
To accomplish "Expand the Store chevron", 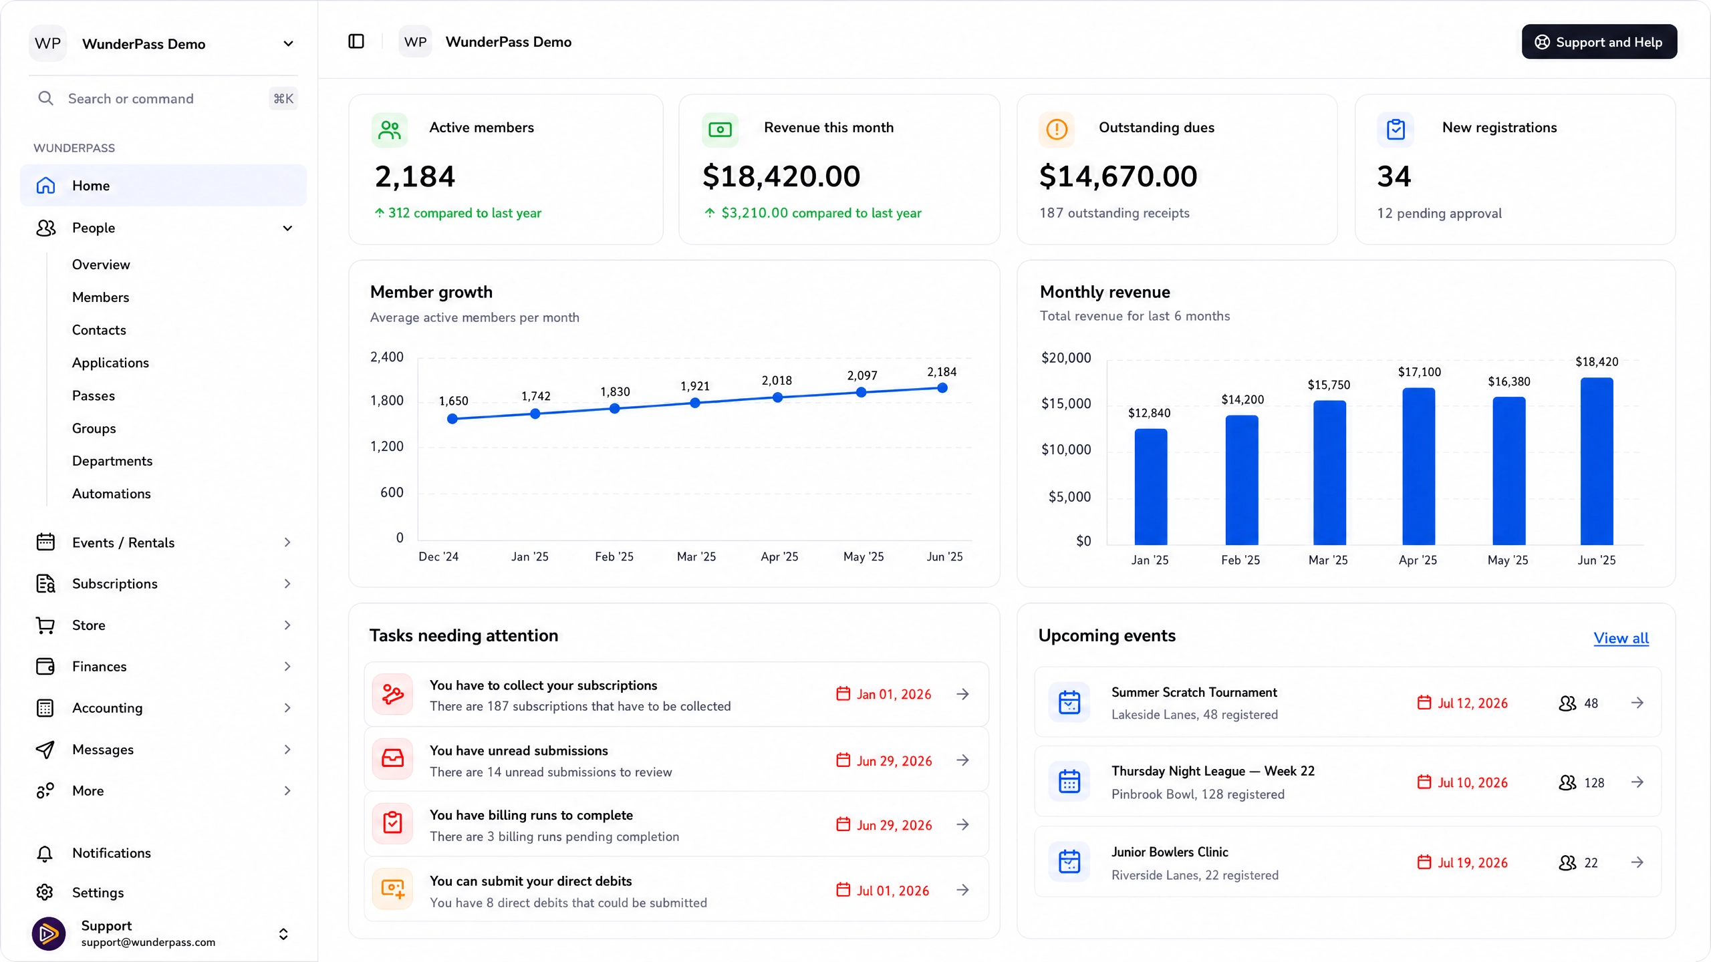I will coord(287,625).
